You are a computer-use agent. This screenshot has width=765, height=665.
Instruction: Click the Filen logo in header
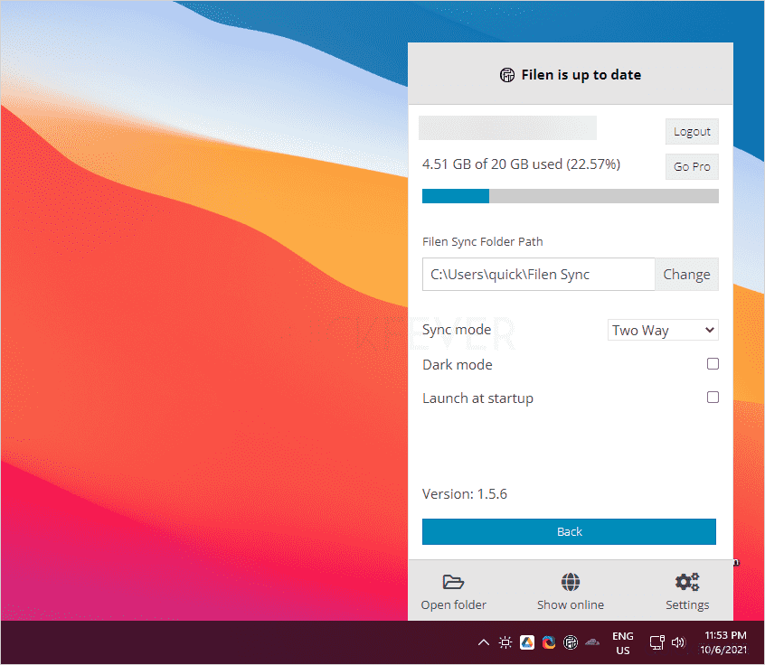tap(507, 75)
